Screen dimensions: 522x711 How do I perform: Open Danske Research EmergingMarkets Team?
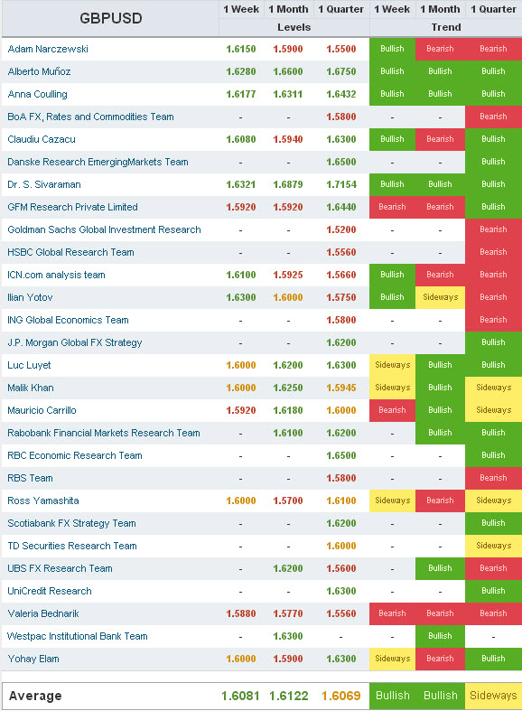(x=98, y=162)
